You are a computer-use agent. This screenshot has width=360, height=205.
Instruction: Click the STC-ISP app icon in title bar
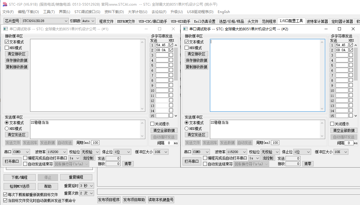click(x=4, y=4)
